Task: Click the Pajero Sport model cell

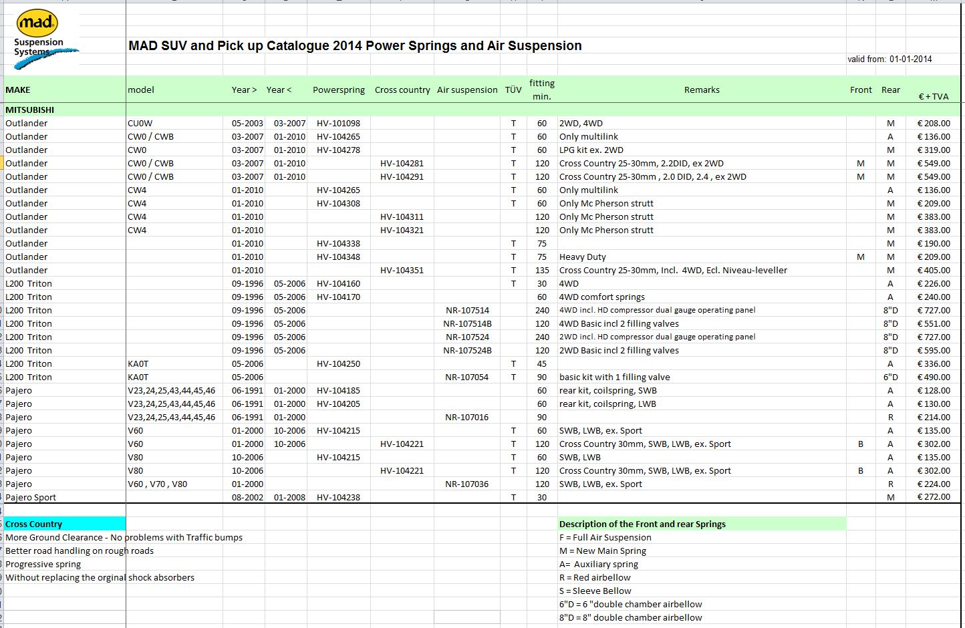Action: coord(31,498)
